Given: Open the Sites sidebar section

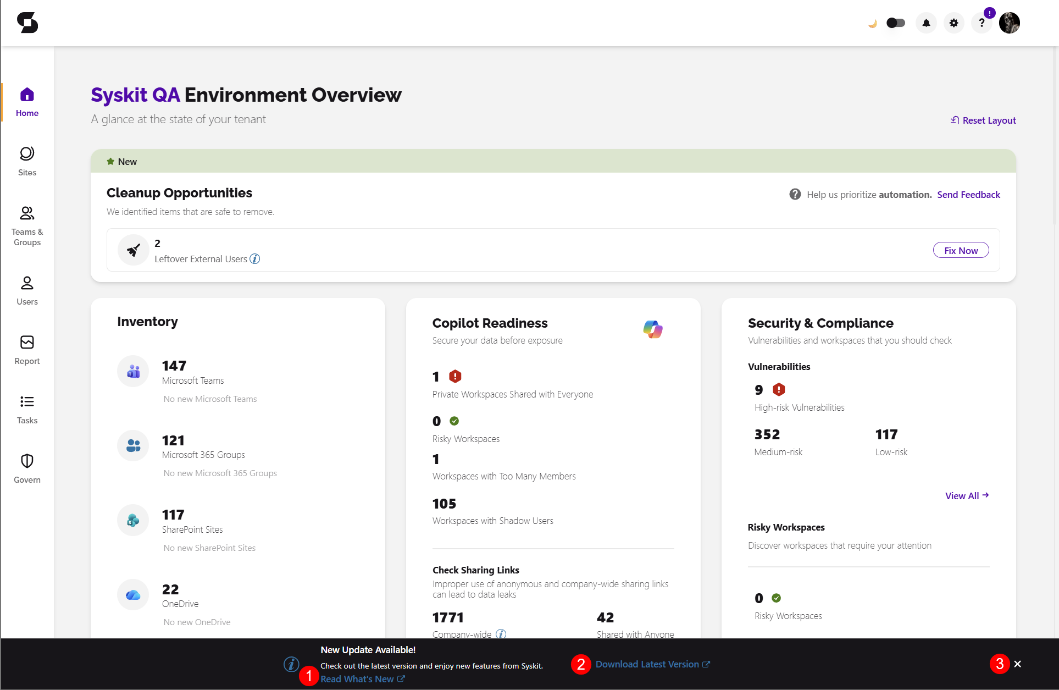Looking at the screenshot, I should coord(27,162).
